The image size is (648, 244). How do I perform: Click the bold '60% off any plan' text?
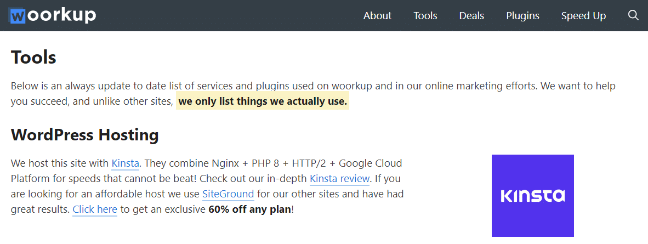coord(249,209)
